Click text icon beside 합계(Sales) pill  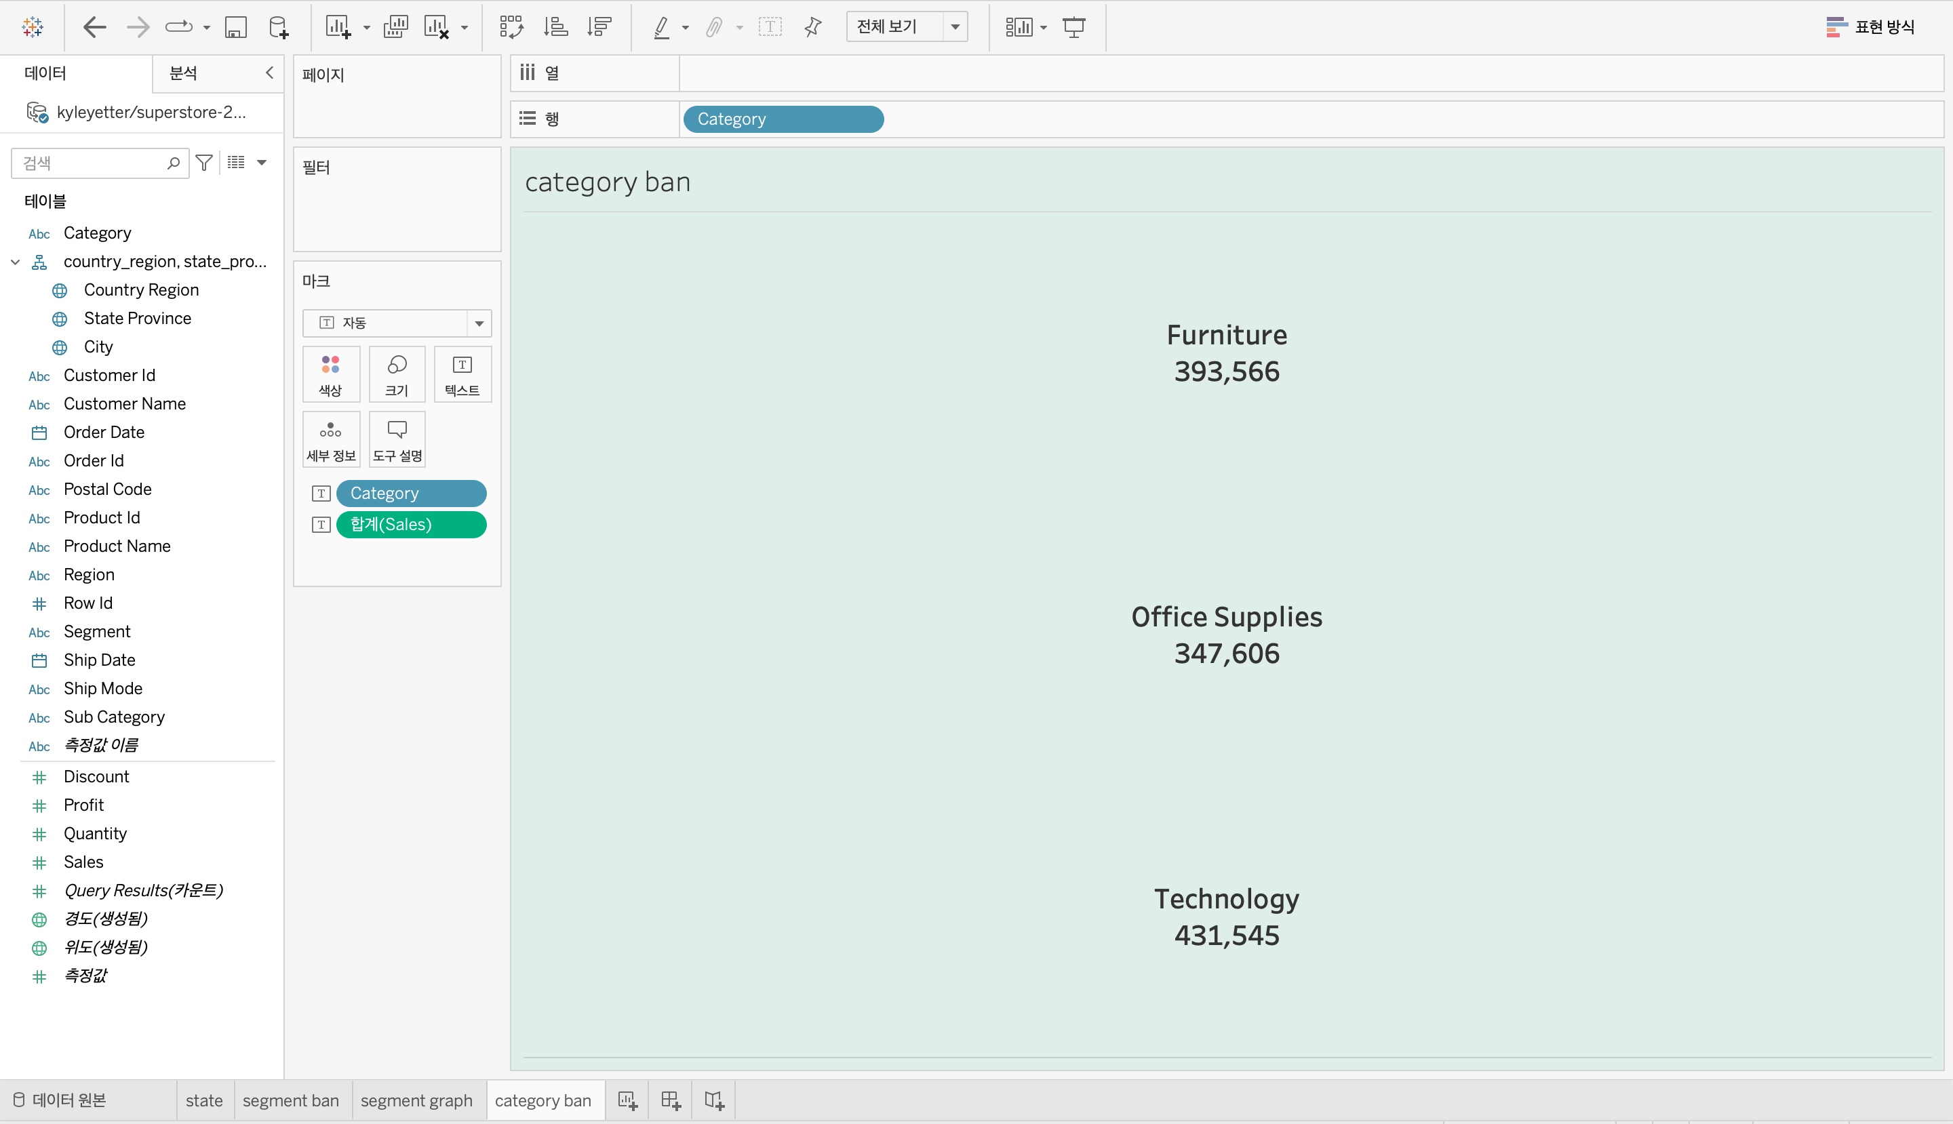tap(321, 525)
